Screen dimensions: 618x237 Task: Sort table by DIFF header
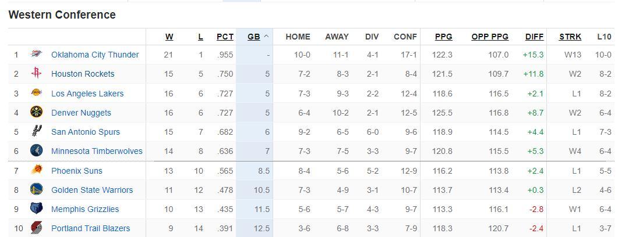[x=534, y=37]
